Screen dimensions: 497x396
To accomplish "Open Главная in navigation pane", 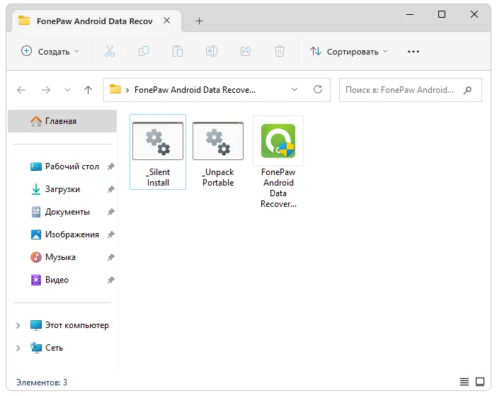I will (x=62, y=121).
